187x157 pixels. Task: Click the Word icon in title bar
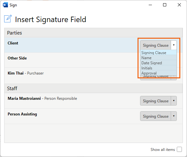pyautogui.click(x=5, y=5)
